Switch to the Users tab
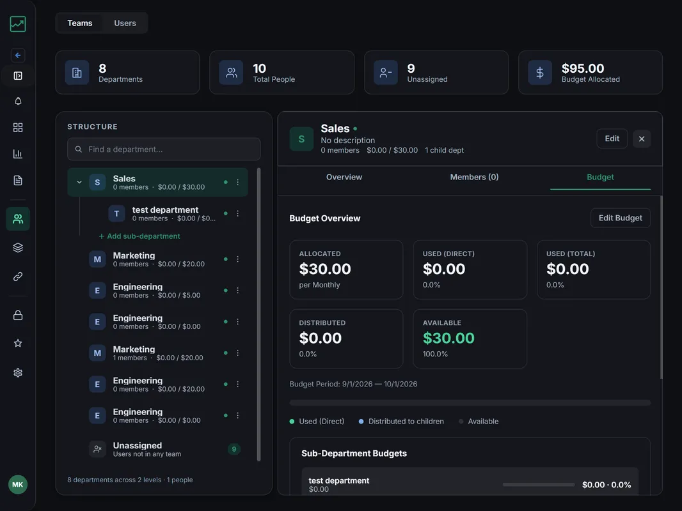Image resolution: width=682 pixels, height=511 pixels. (x=125, y=23)
